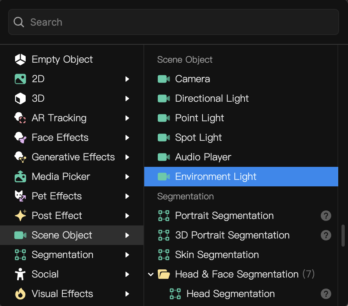Click the Portrait Segmentation node icon

[x=164, y=216]
